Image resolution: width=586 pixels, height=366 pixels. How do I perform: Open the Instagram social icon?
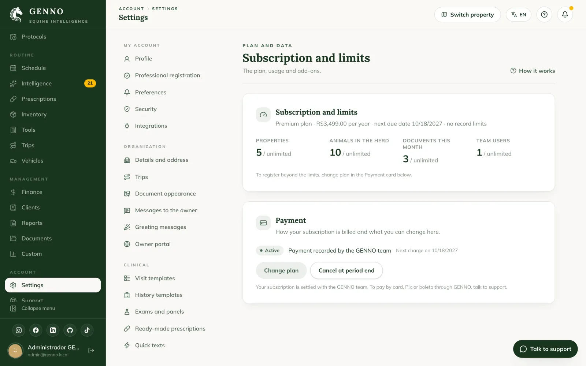(x=19, y=330)
